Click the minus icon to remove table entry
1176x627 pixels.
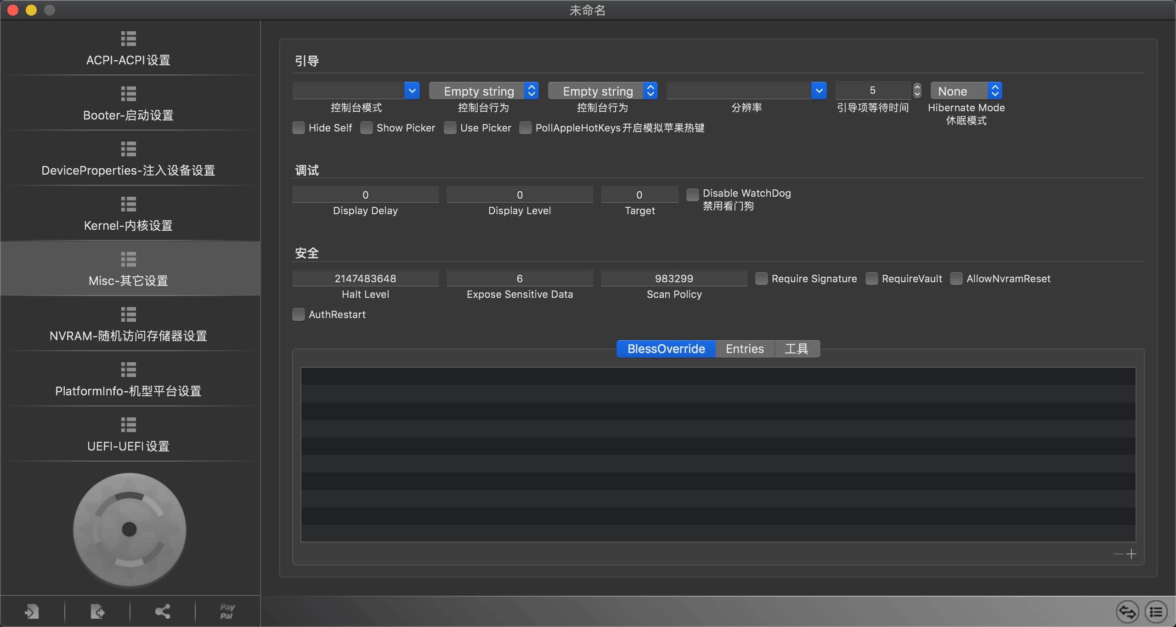[1118, 554]
